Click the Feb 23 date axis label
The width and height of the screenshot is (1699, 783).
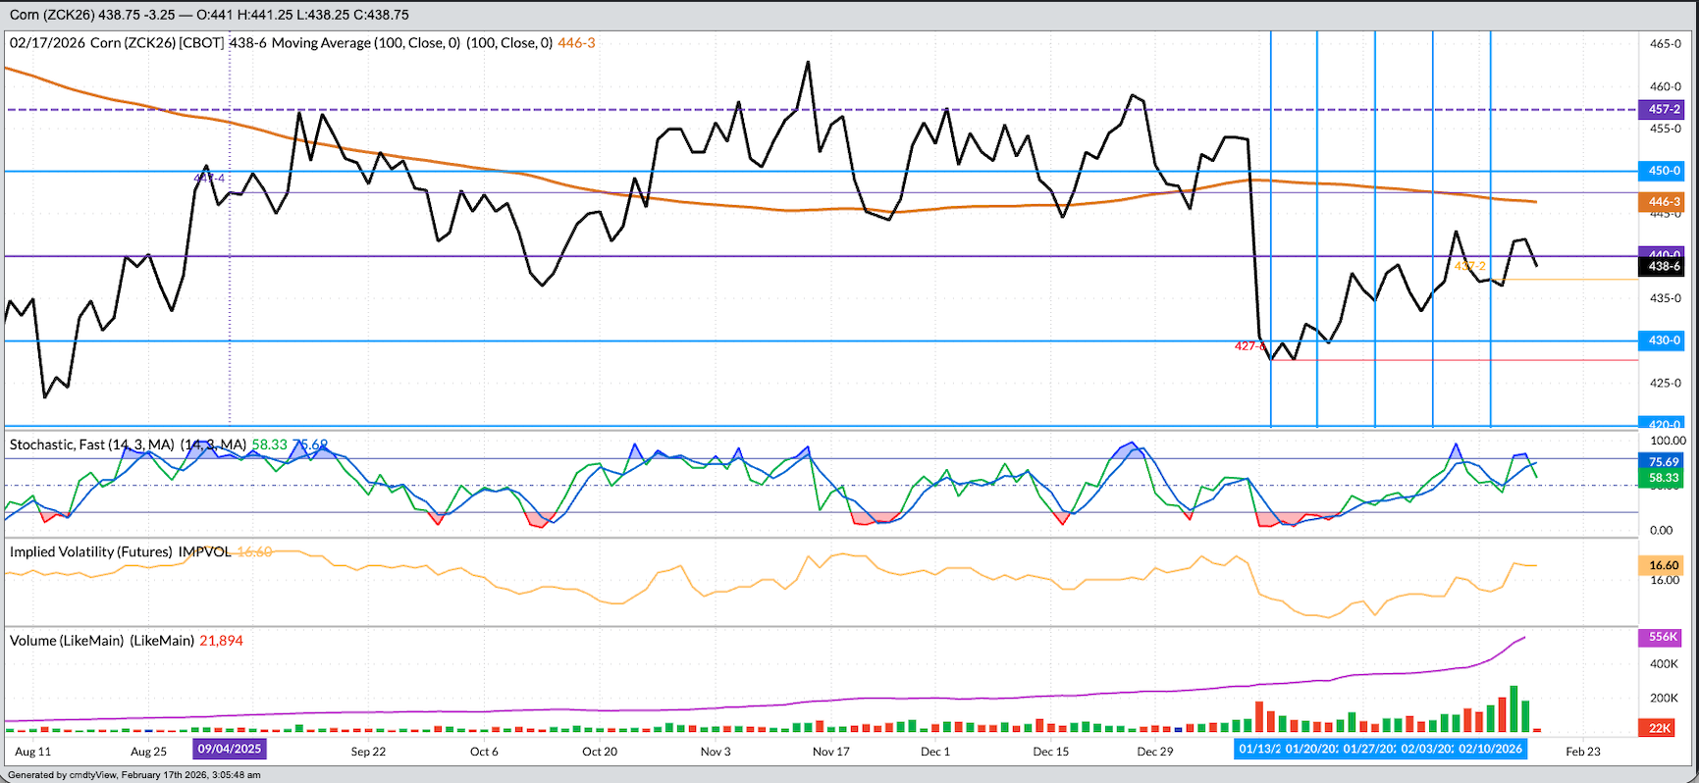[1582, 752]
